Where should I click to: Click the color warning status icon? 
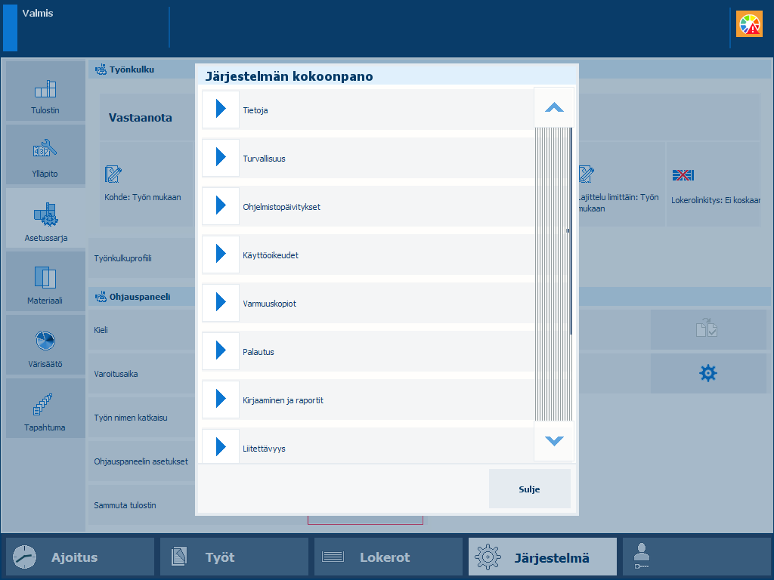(749, 23)
